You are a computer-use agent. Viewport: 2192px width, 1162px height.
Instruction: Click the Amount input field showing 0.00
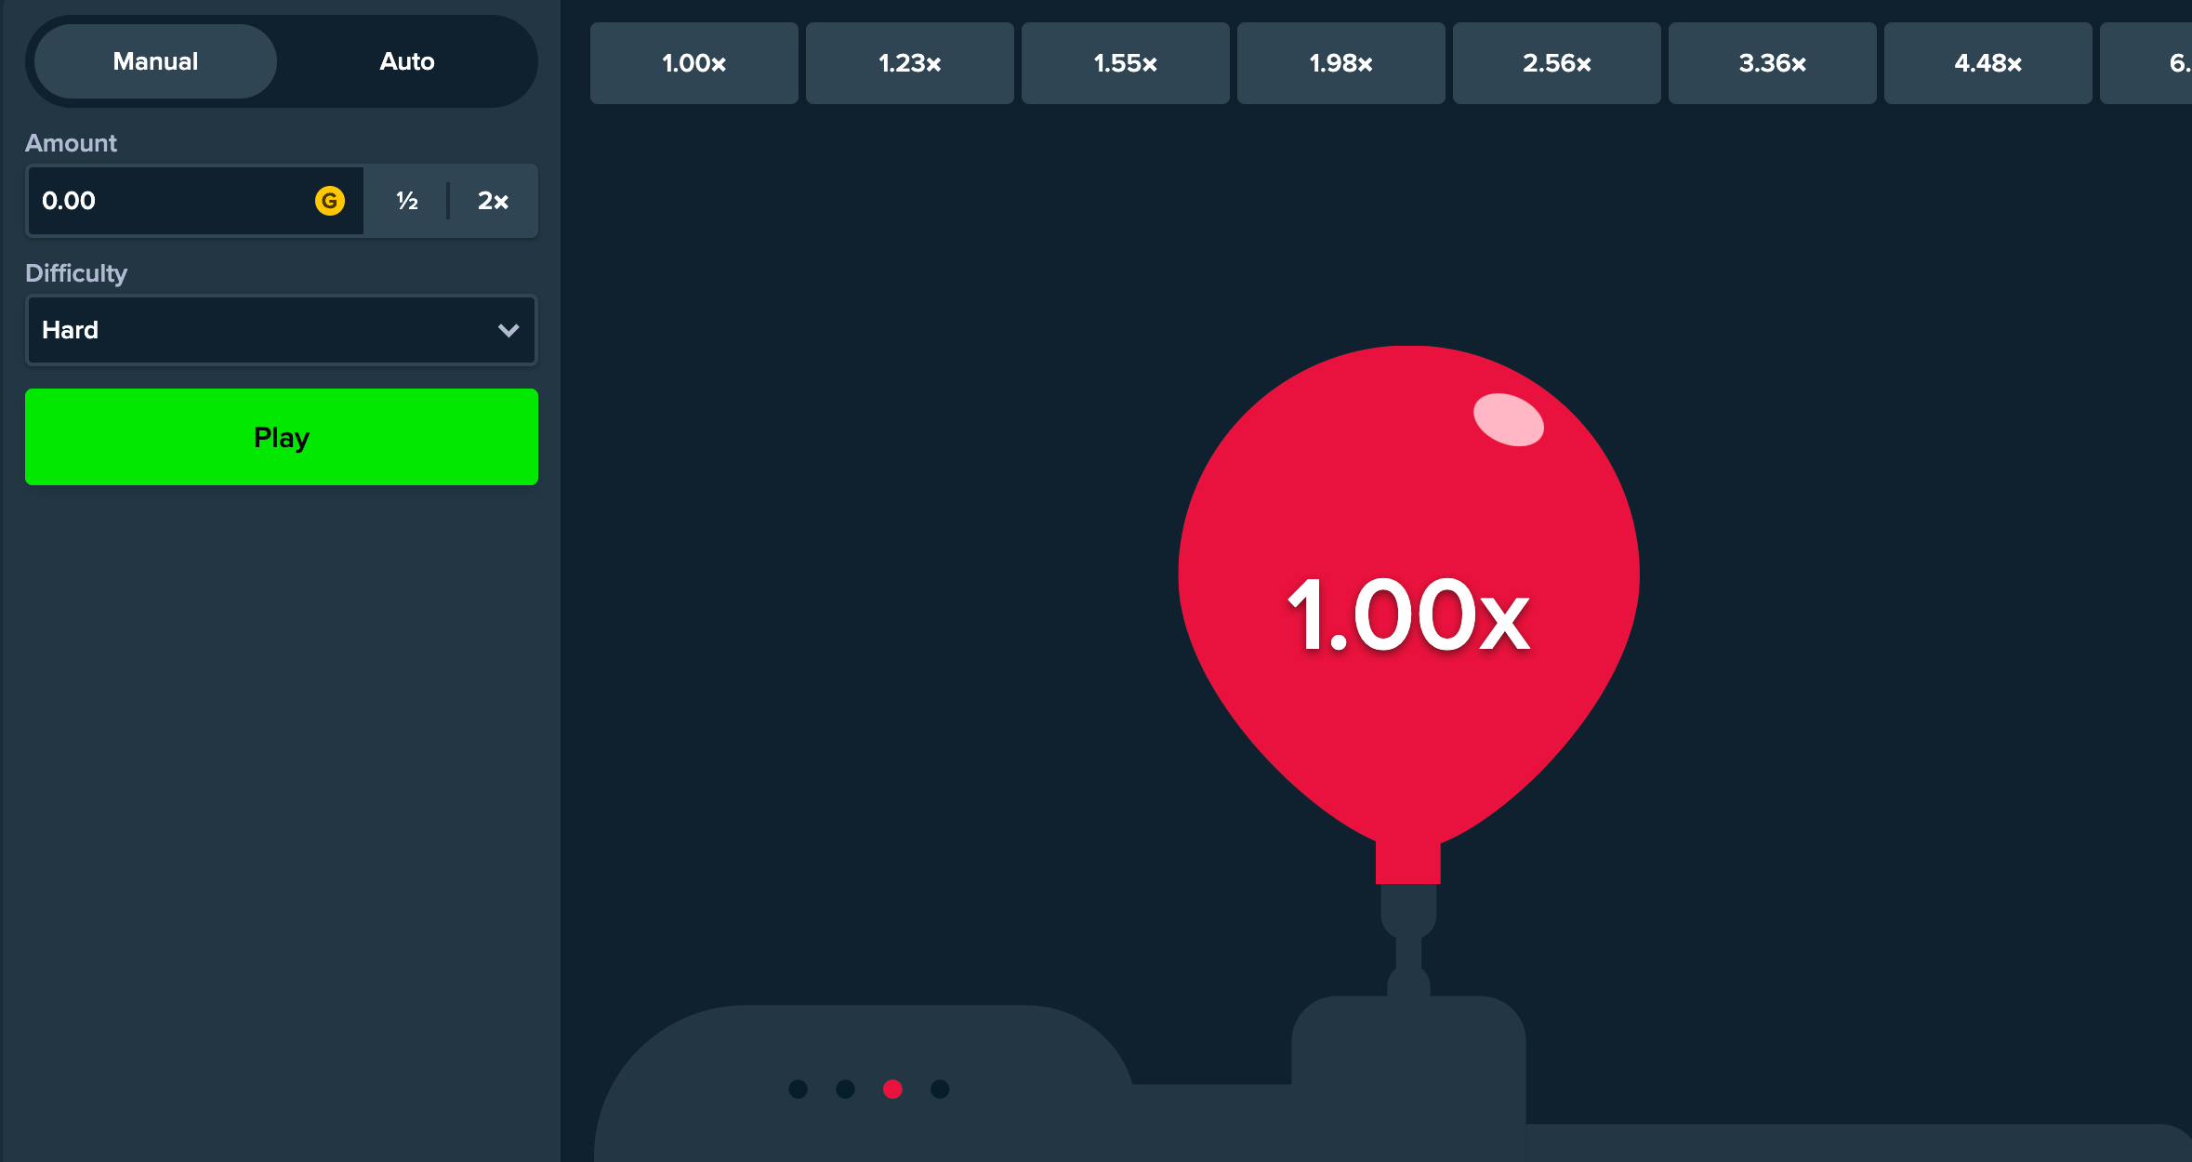[x=195, y=201]
